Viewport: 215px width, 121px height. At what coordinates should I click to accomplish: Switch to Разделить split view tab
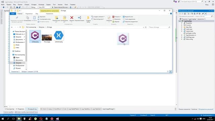pyautogui.click(x=20, y=109)
